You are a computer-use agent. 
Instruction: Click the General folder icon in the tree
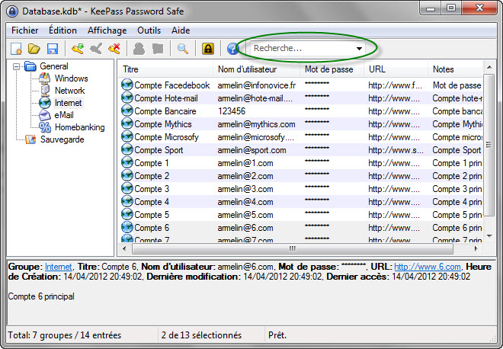(30, 66)
